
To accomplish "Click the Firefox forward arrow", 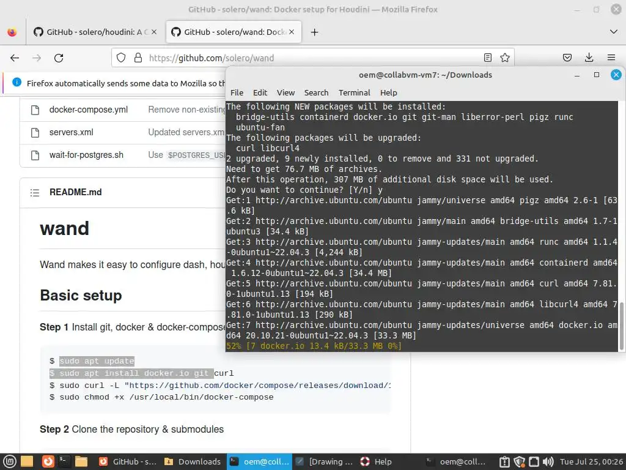I will [37, 58].
